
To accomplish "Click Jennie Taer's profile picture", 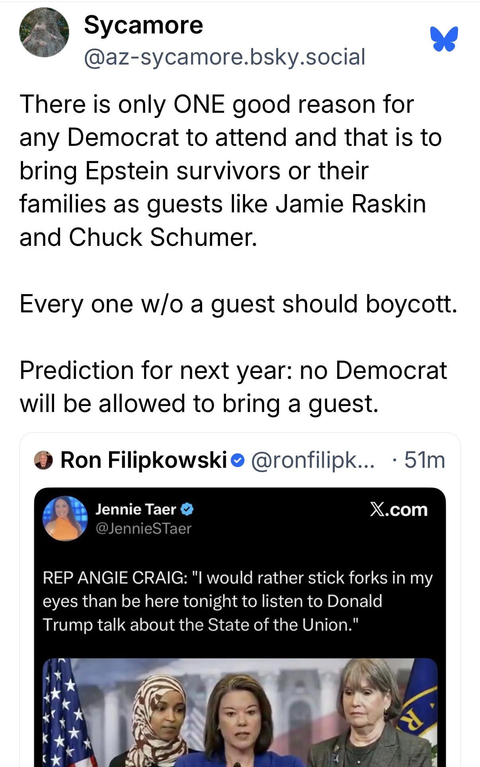I will pyautogui.click(x=65, y=518).
